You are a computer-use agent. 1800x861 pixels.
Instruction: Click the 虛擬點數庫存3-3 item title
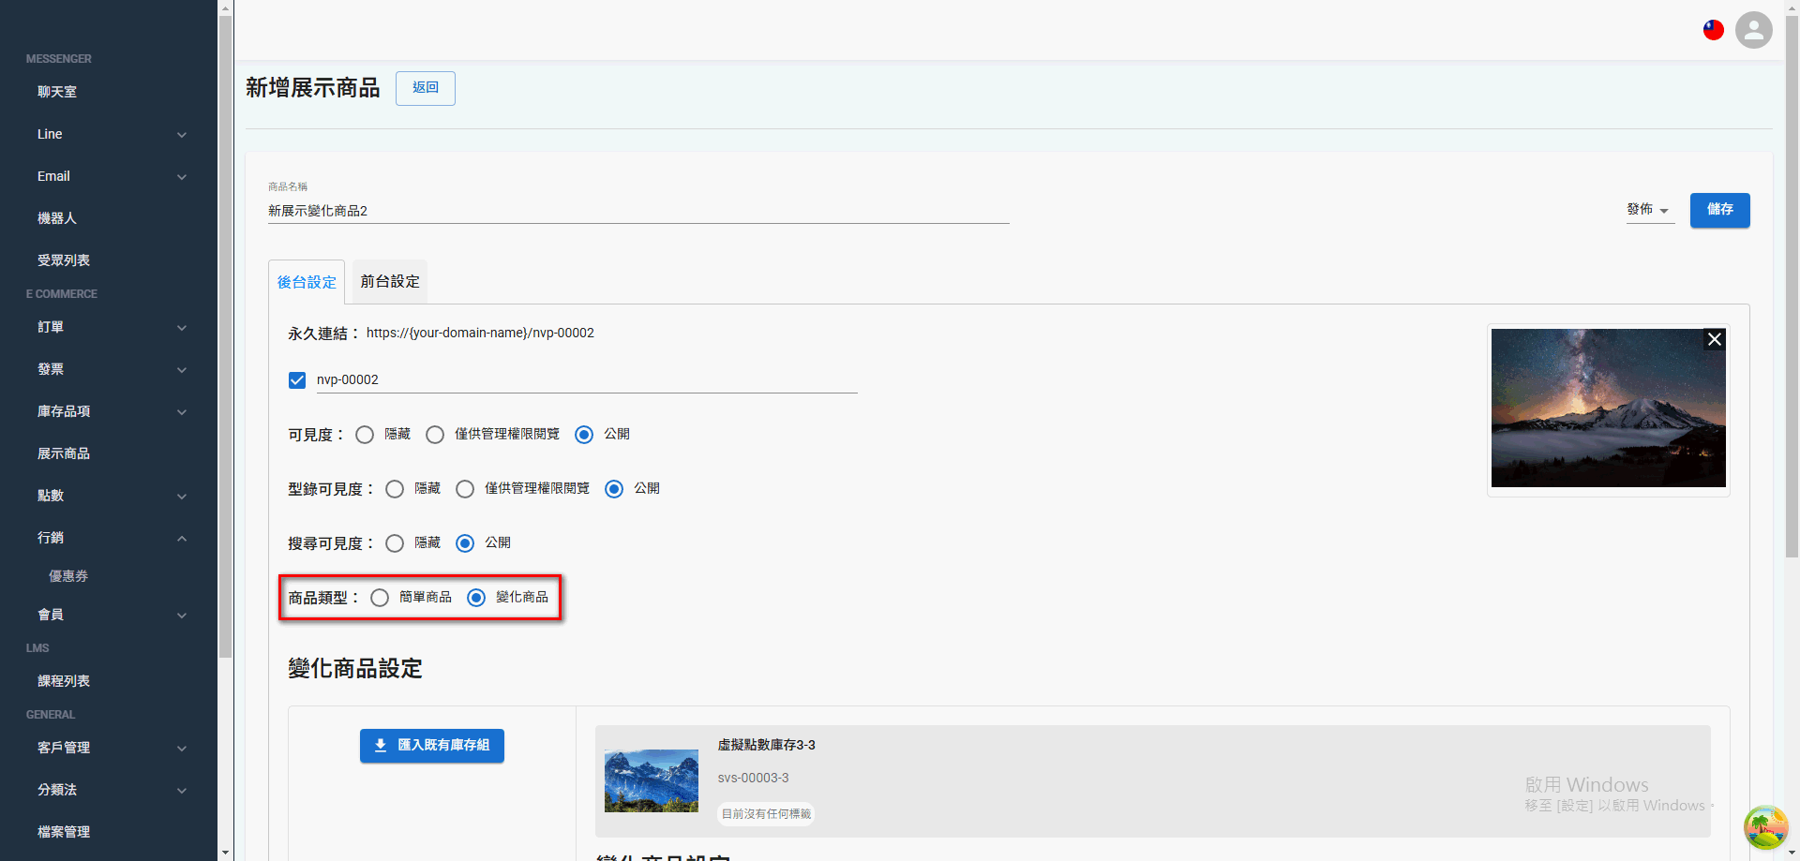click(x=767, y=745)
